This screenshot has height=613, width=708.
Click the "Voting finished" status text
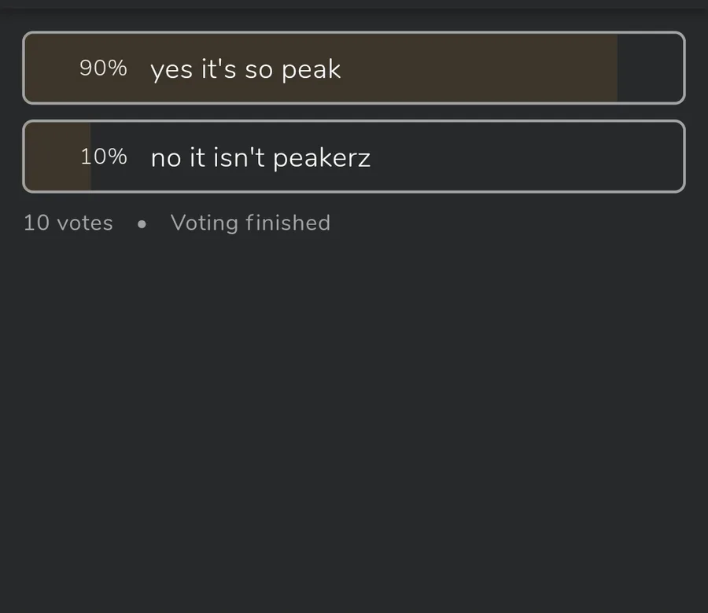(250, 223)
